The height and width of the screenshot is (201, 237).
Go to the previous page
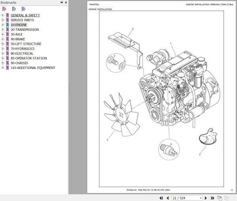167,198
